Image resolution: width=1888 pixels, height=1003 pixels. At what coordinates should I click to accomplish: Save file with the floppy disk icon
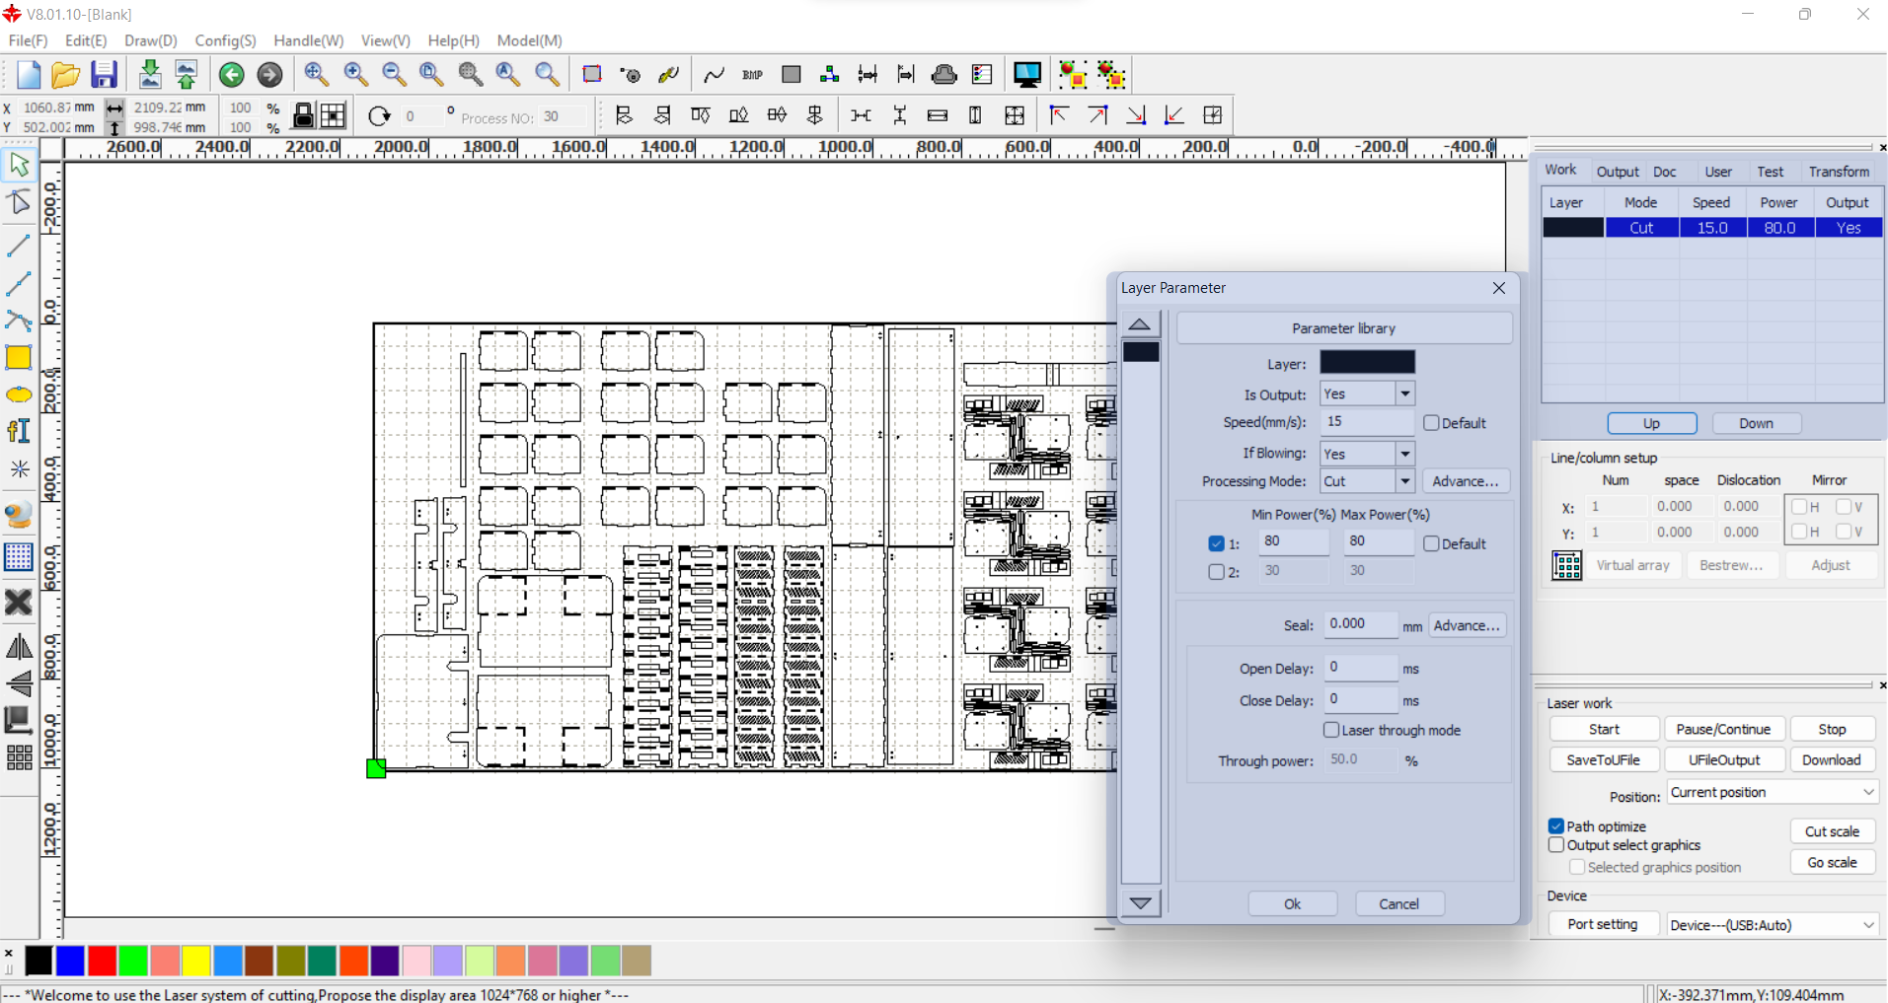point(104,75)
